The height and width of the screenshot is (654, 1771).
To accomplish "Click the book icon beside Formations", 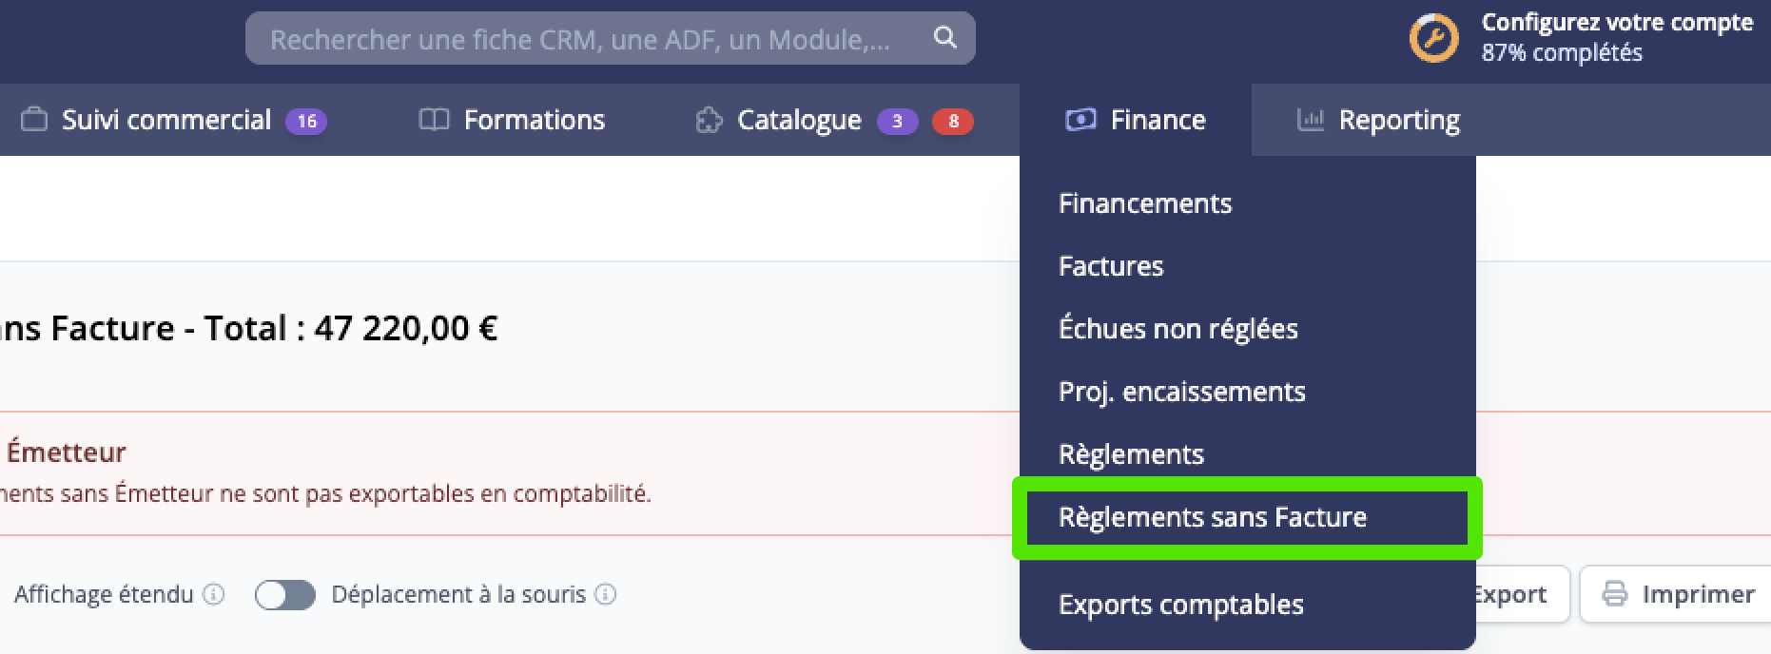I will (434, 120).
